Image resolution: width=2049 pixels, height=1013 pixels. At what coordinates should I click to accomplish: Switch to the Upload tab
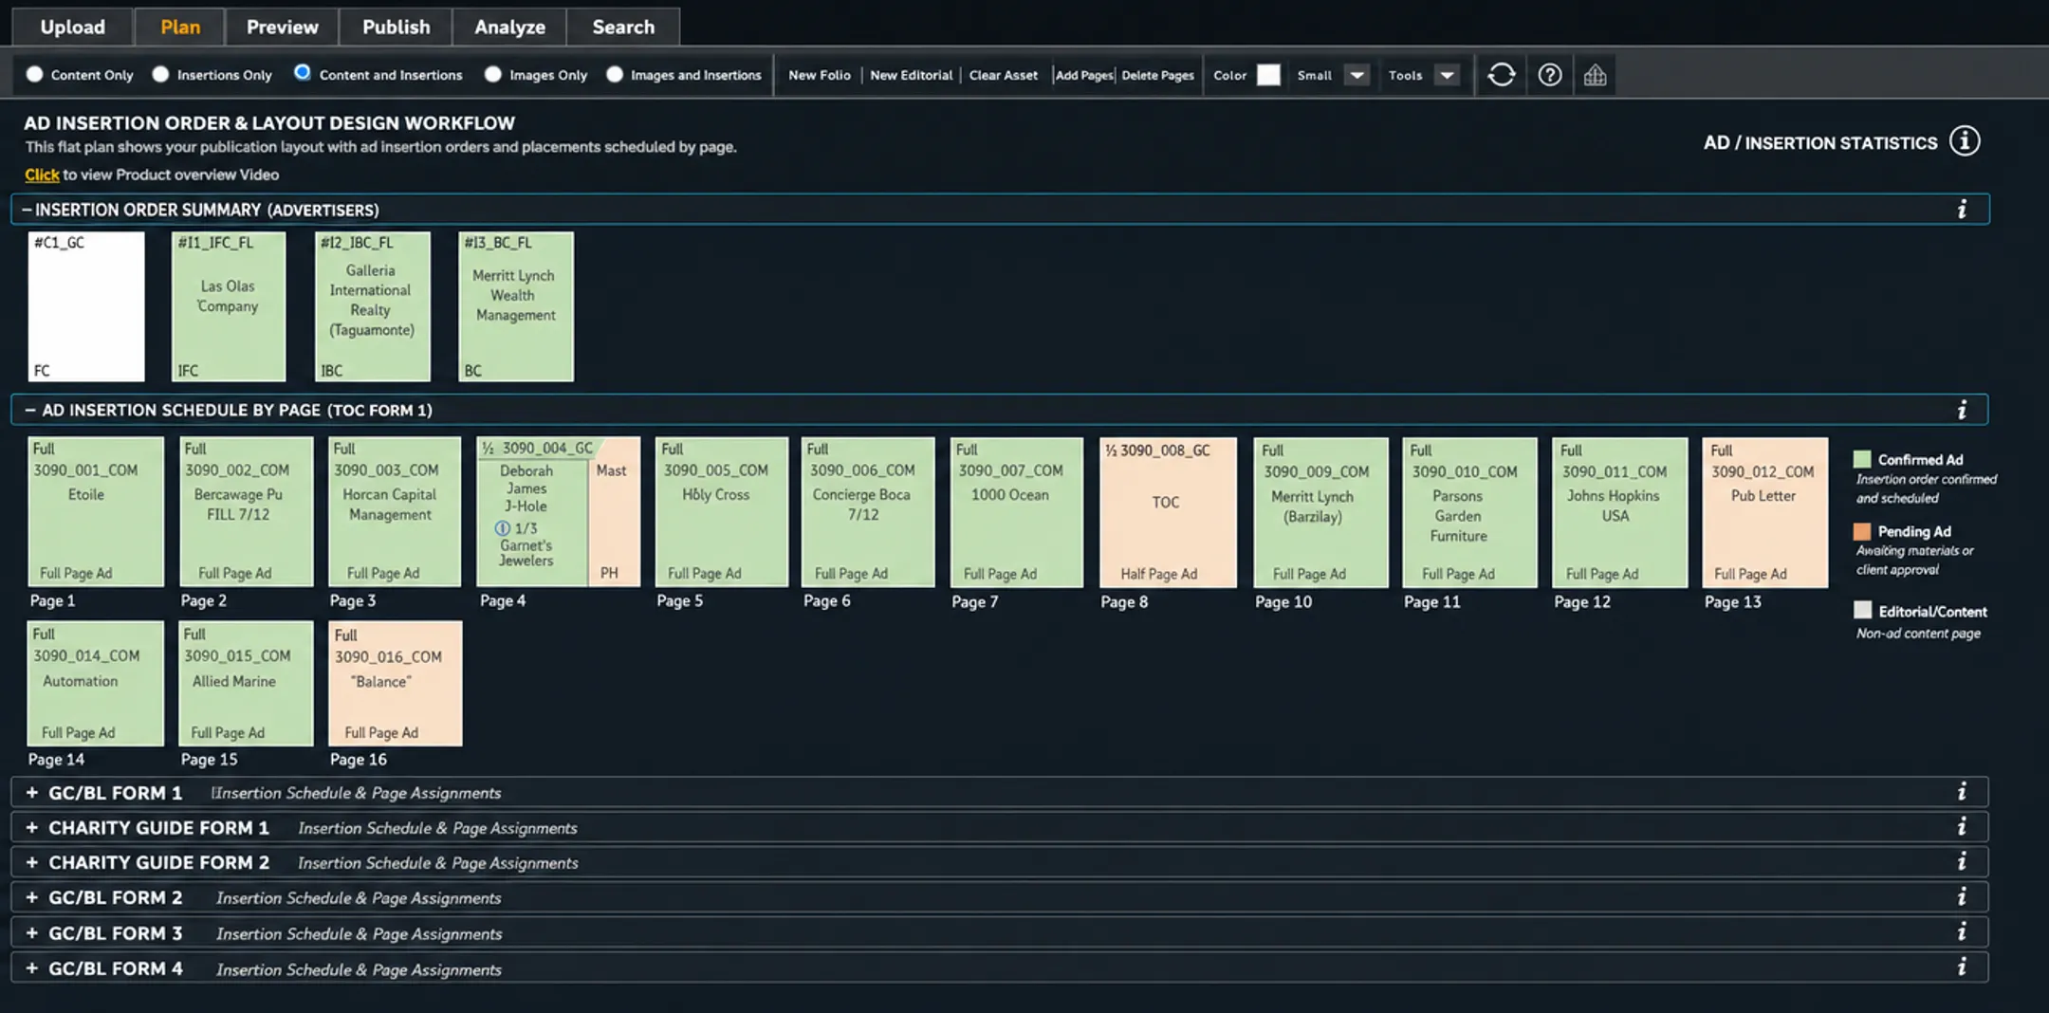[72, 27]
